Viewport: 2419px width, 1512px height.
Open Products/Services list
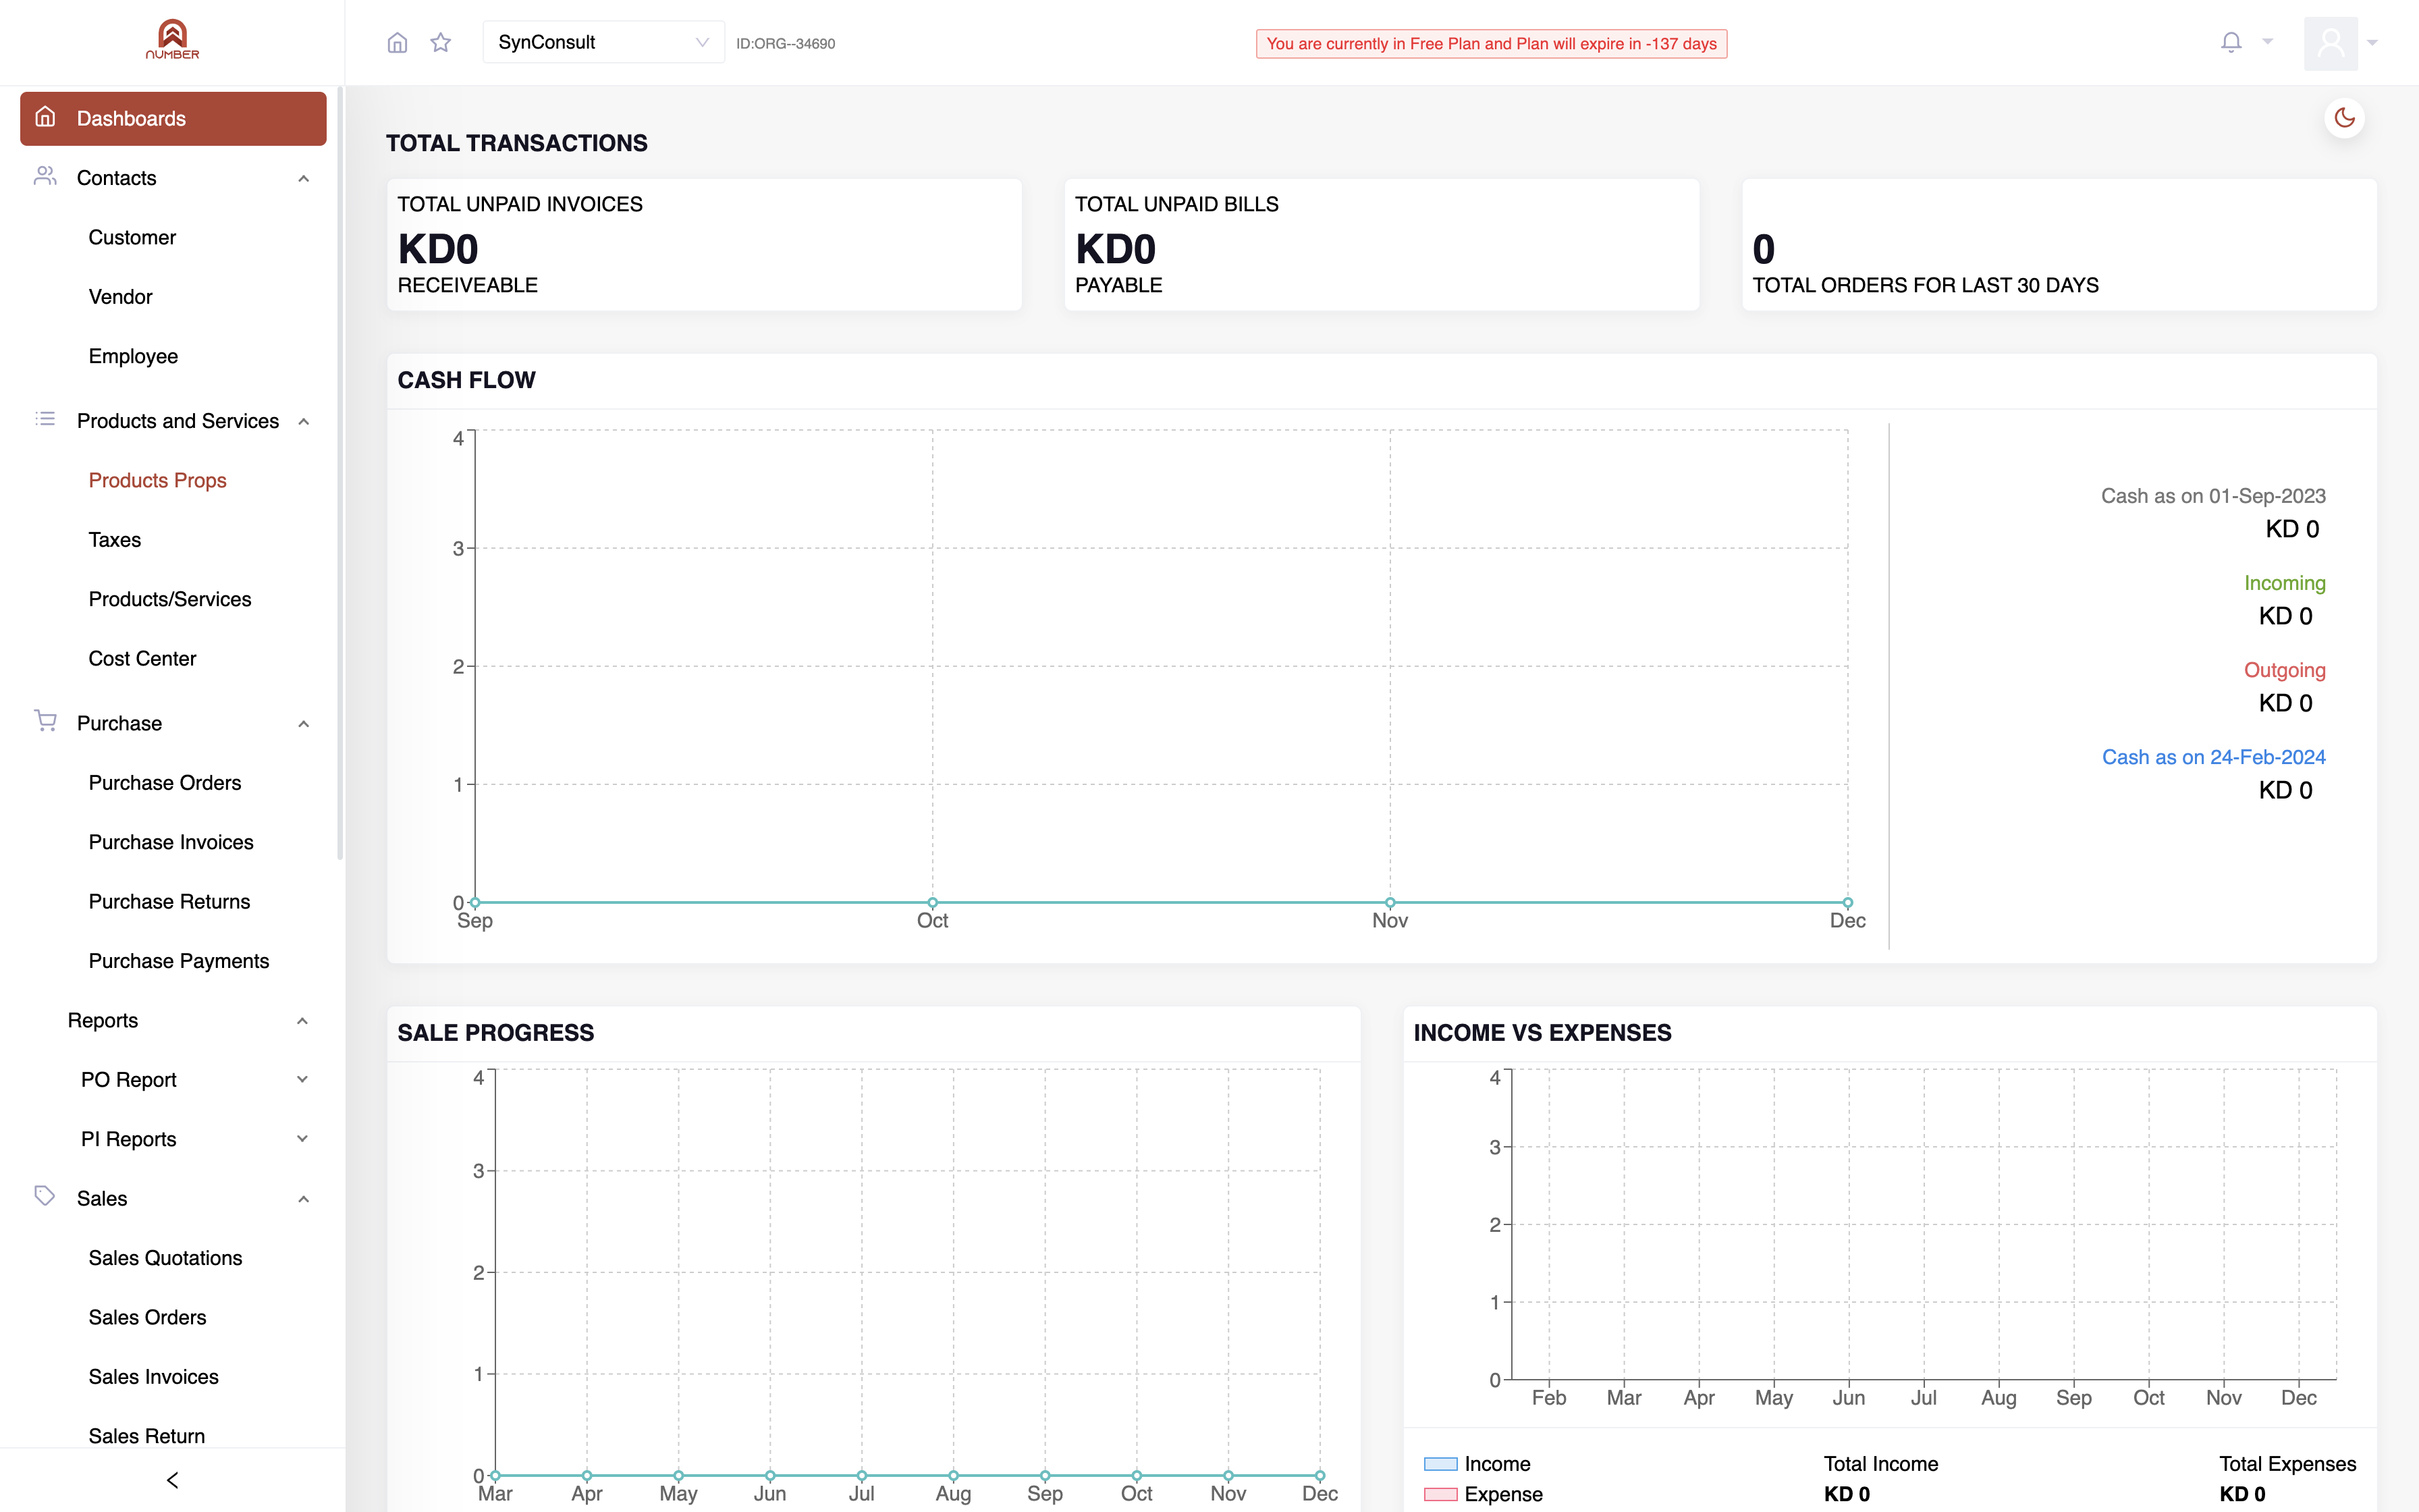(x=169, y=599)
